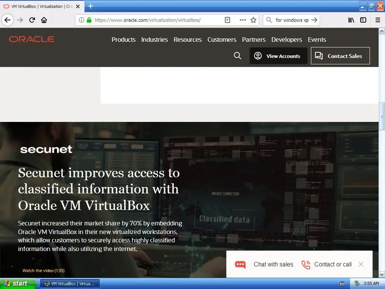Click the red phone icon
This screenshot has width=385, height=289.
tap(306, 265)
